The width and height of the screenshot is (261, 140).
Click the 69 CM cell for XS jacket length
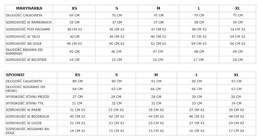coord(74,15)
